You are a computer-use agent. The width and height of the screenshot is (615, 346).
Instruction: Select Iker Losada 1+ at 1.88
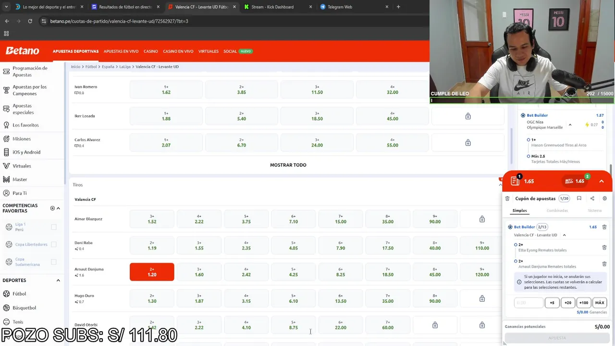coord(166,116)
